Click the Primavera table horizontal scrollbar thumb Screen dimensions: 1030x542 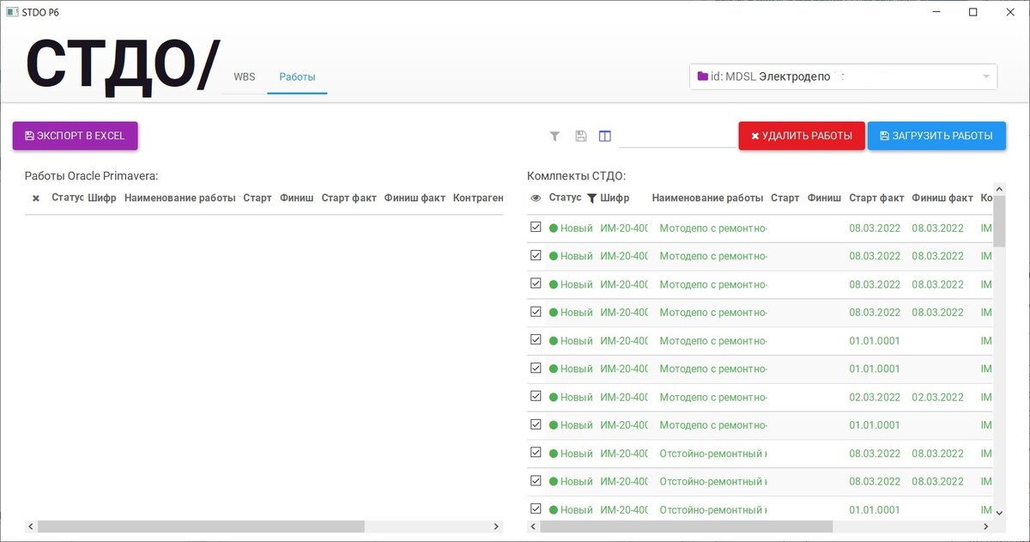tap(201, 527)
